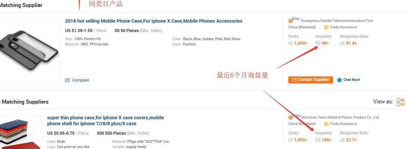Click the visits eye icon for Shenzhen Twins
This screenshot has width=407, height=149.
[x=290, y=140]
